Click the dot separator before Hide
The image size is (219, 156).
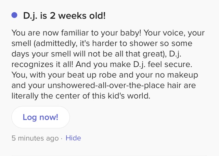pos(62,139)
